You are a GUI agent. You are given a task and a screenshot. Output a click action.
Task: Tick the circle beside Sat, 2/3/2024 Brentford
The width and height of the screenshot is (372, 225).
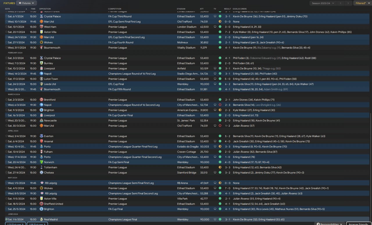coord(6,100)
